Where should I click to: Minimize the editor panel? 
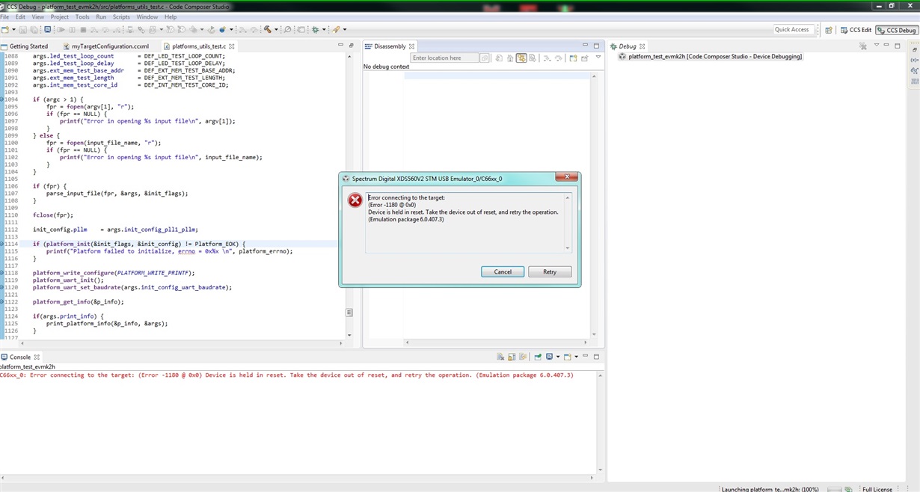point(340,46)
